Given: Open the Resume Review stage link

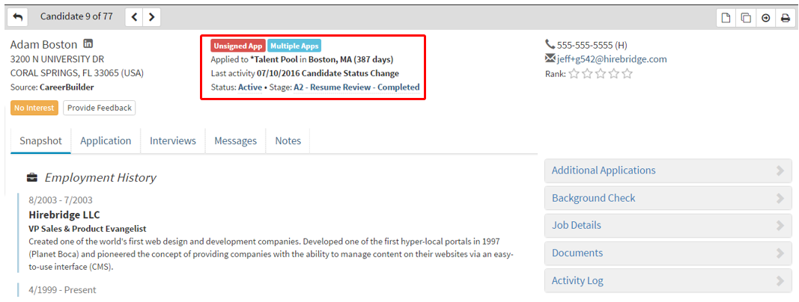Looking at the screenshot, I should tap(340, 87).
